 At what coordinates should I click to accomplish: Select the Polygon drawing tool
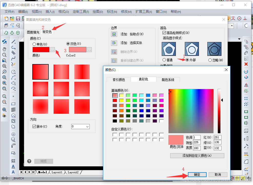pyautogui.click(x=13, y=115)
